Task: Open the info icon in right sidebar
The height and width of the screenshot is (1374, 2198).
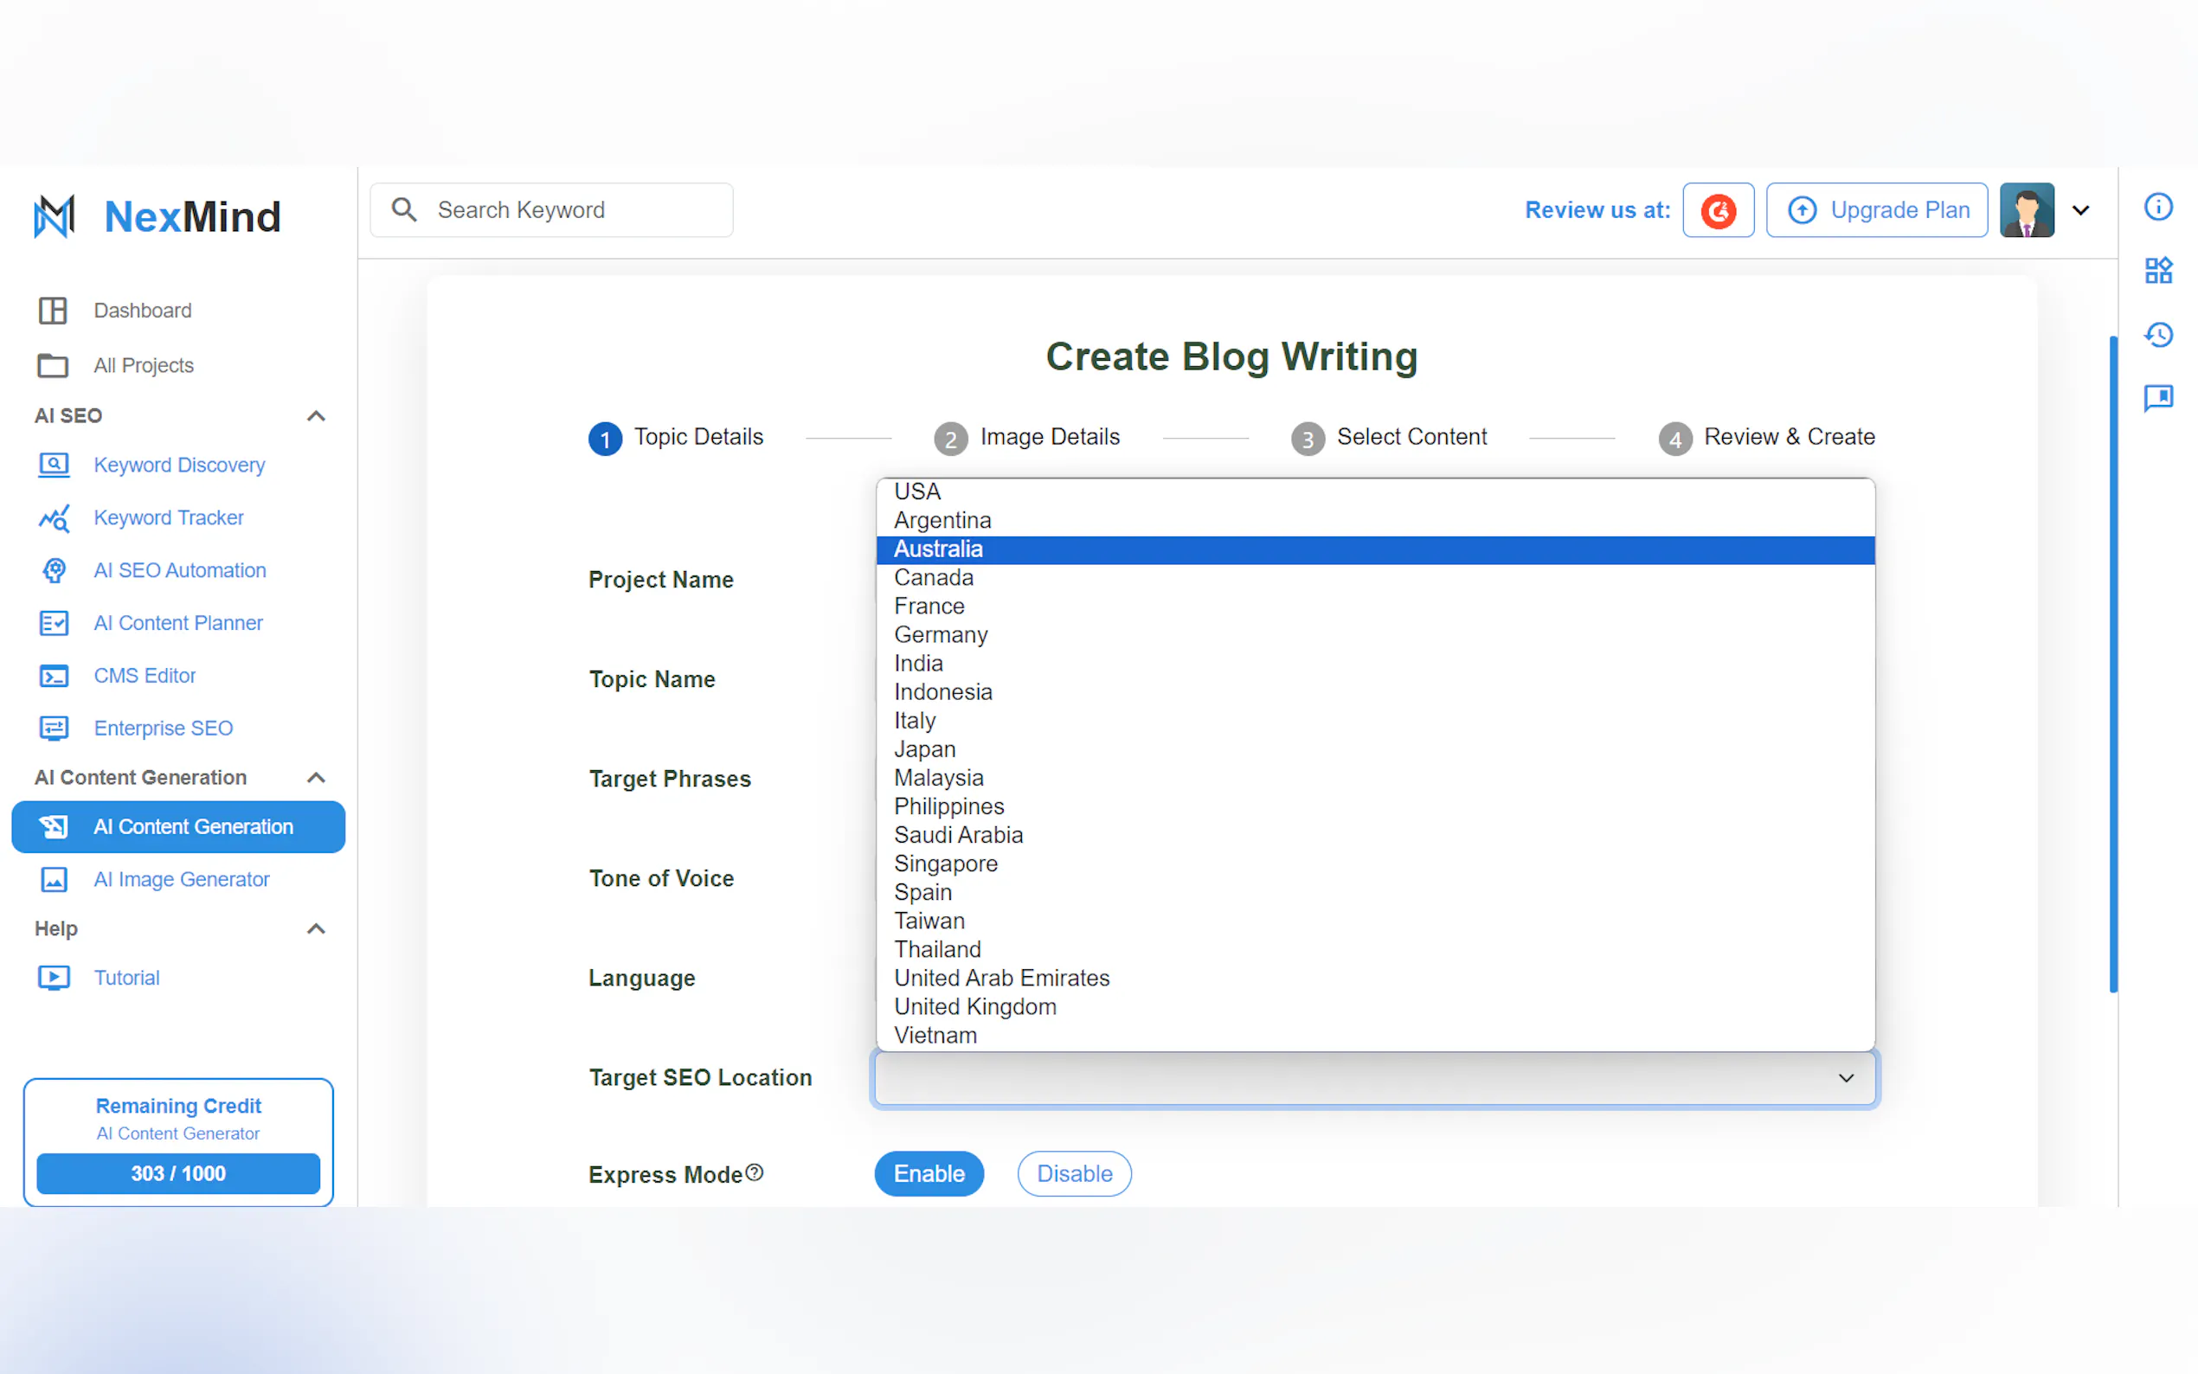Action: pos(2158,207)
